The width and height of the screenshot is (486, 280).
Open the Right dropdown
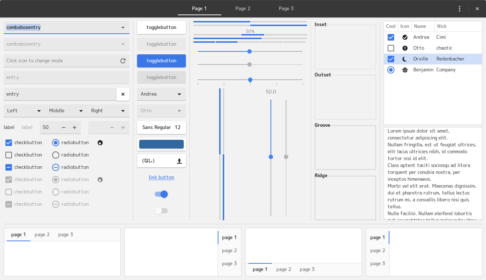coord(108,111)
